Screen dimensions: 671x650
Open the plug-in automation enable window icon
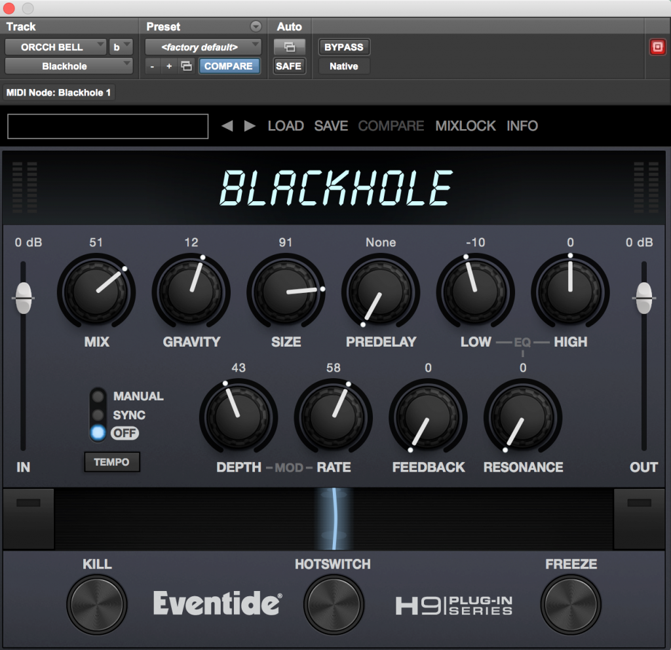289,47
